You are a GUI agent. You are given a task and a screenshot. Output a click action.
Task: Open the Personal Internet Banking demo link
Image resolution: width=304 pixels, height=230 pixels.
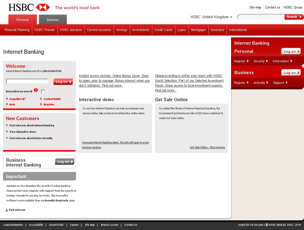116,145
